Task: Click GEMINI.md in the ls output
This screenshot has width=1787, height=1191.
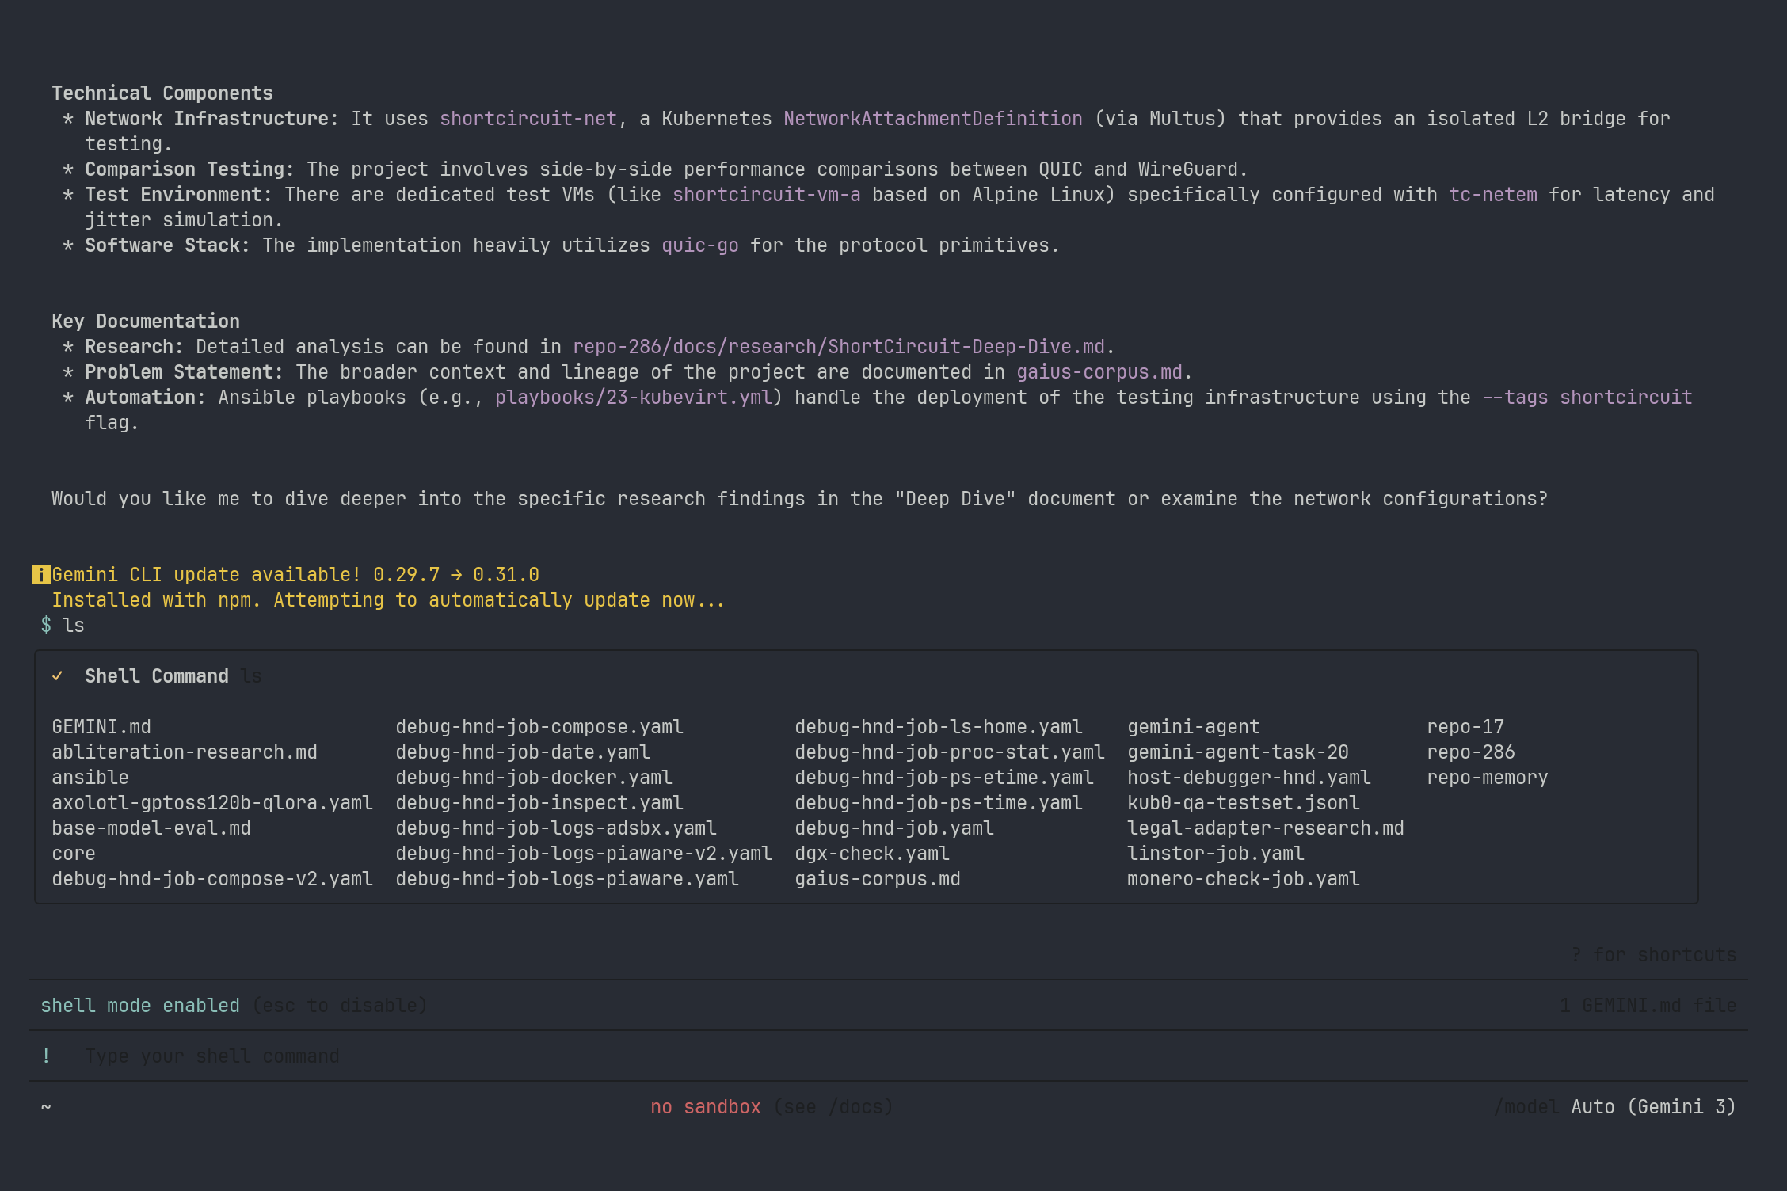Action: pyautogui.click(x=101, y=727)
